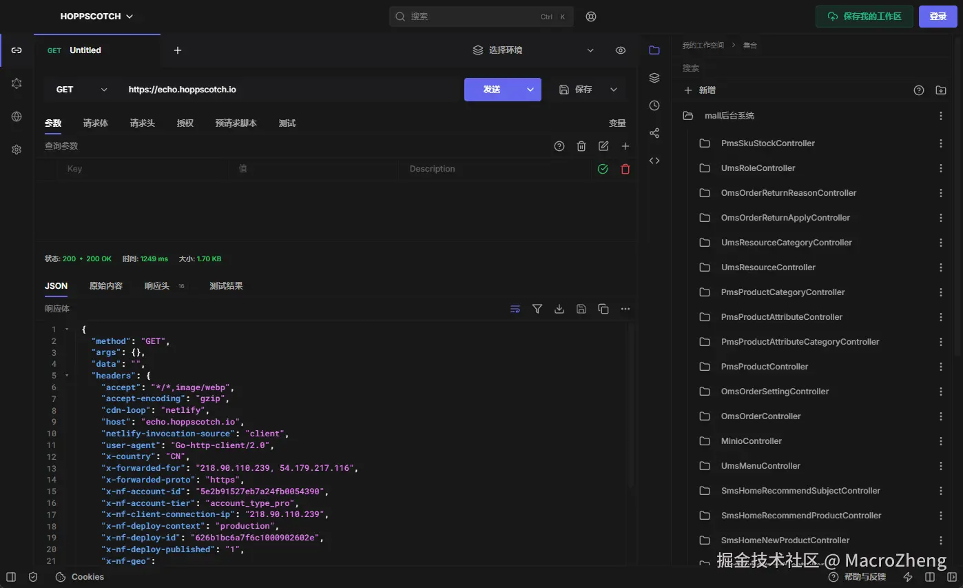Viewport: 963px width, 588px height.
Task: Add a new query parameter
Action: 625,146
